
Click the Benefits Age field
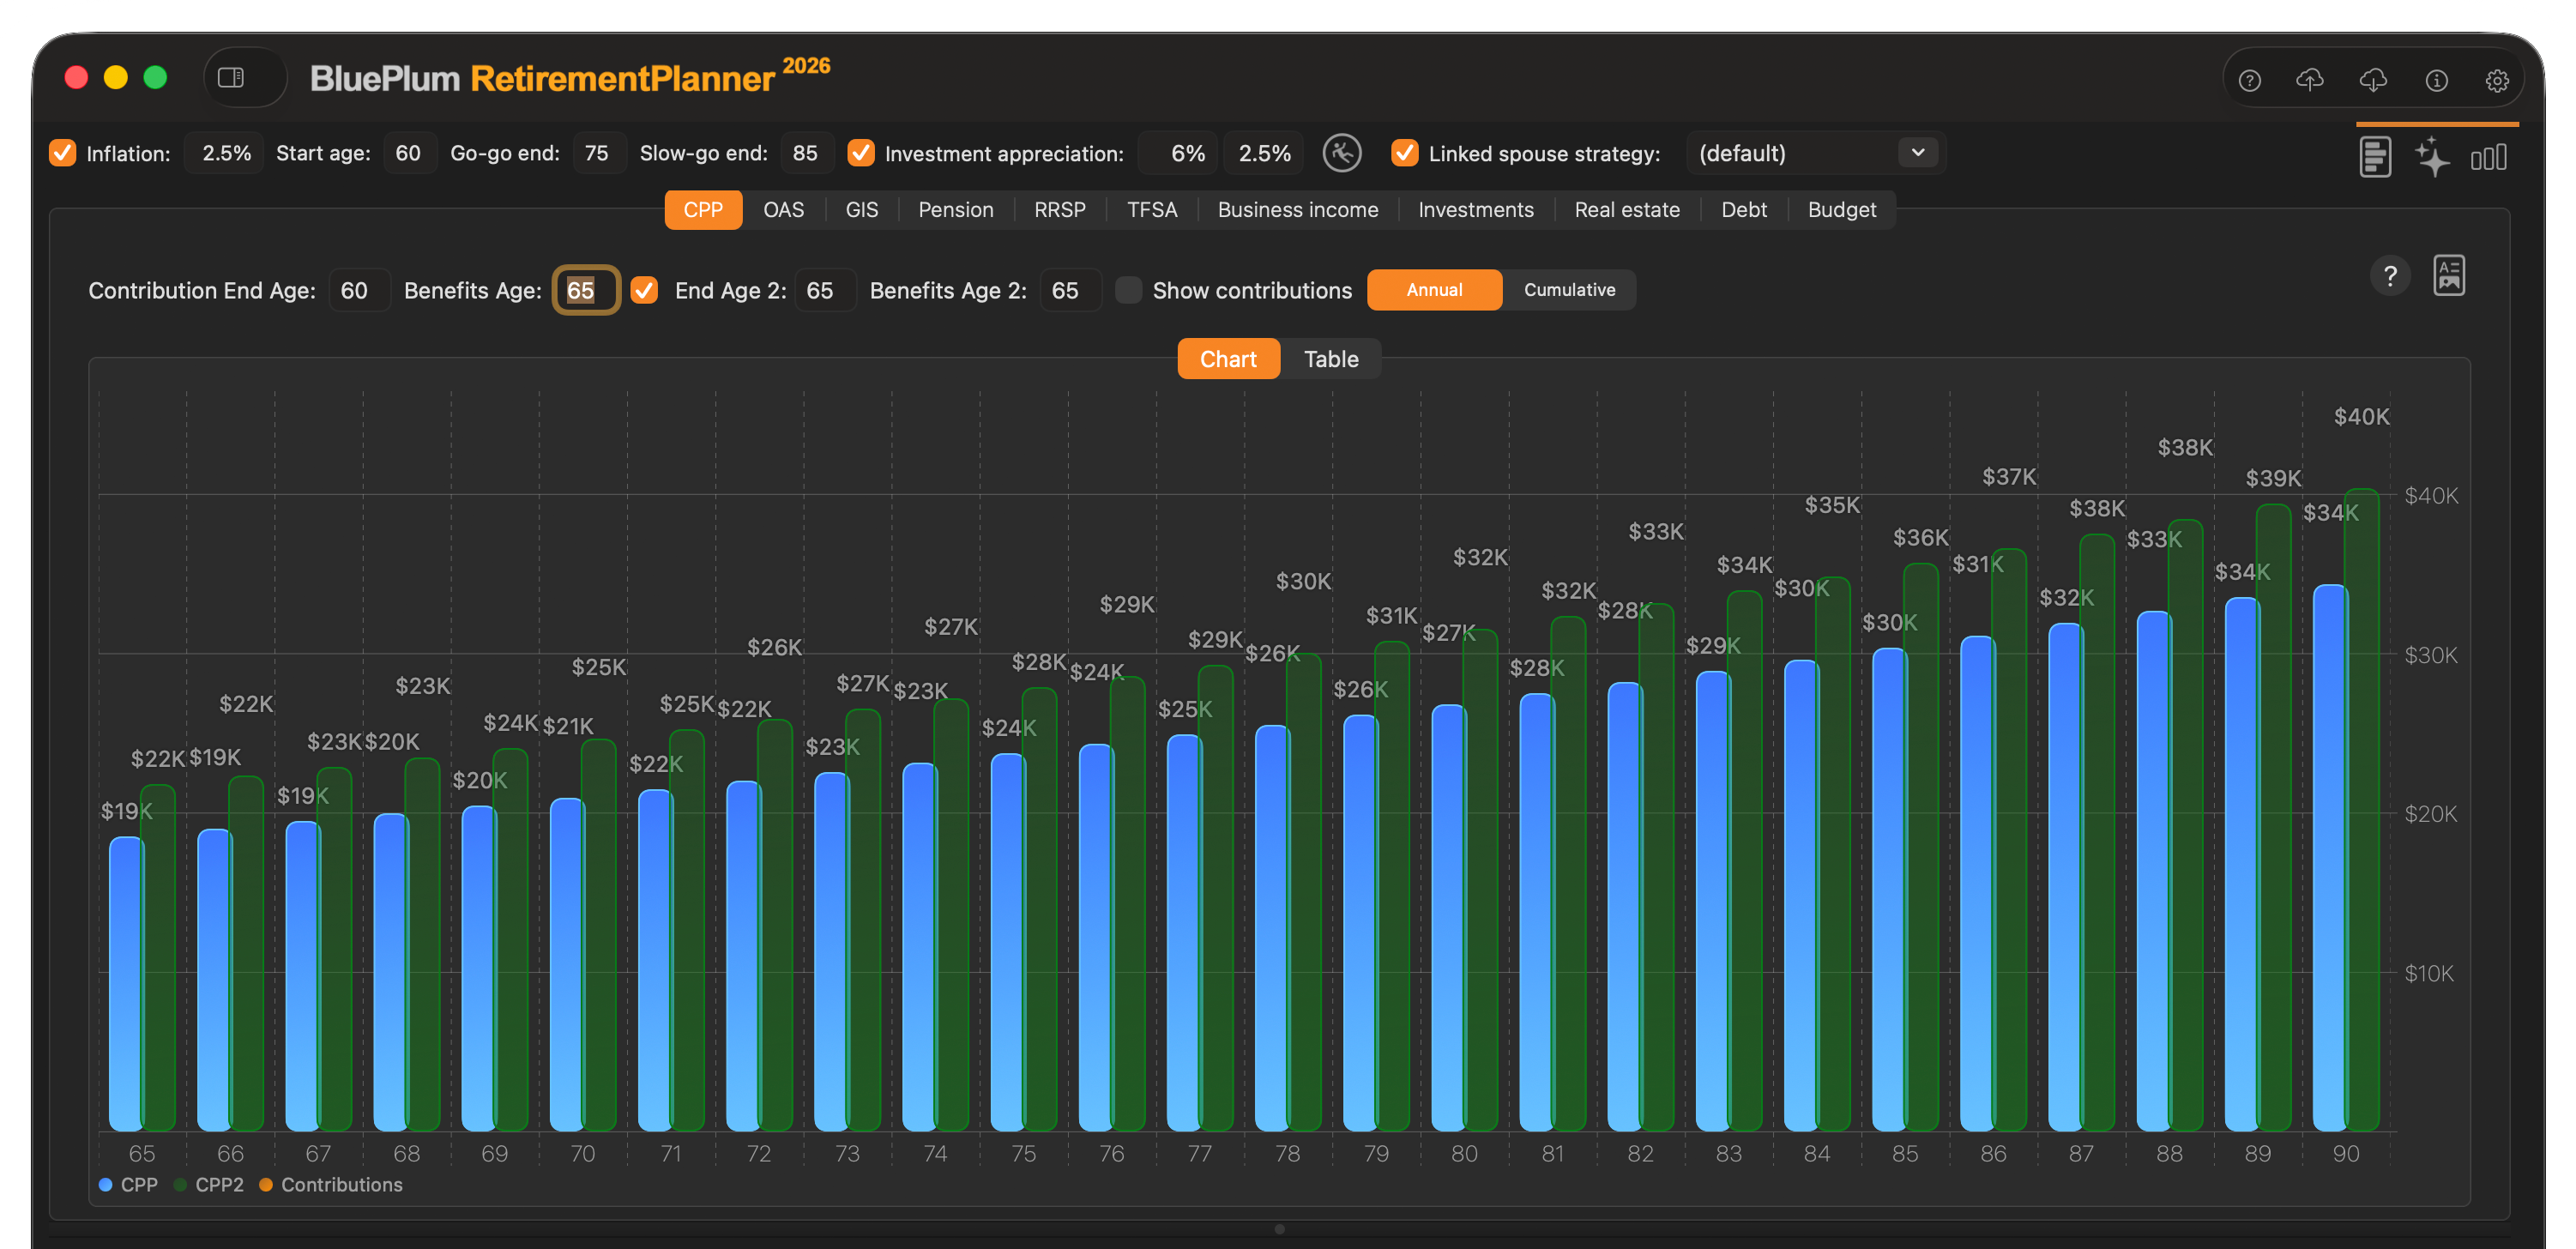pyautogui.click(x=586, y=290)
